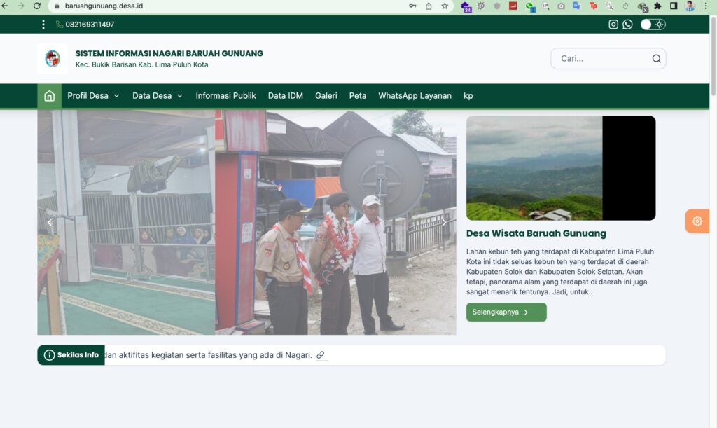The width and height of the screenshot is (717, 428).
Task: Open the orange settings gear widget
Action: tap(697, 221)
